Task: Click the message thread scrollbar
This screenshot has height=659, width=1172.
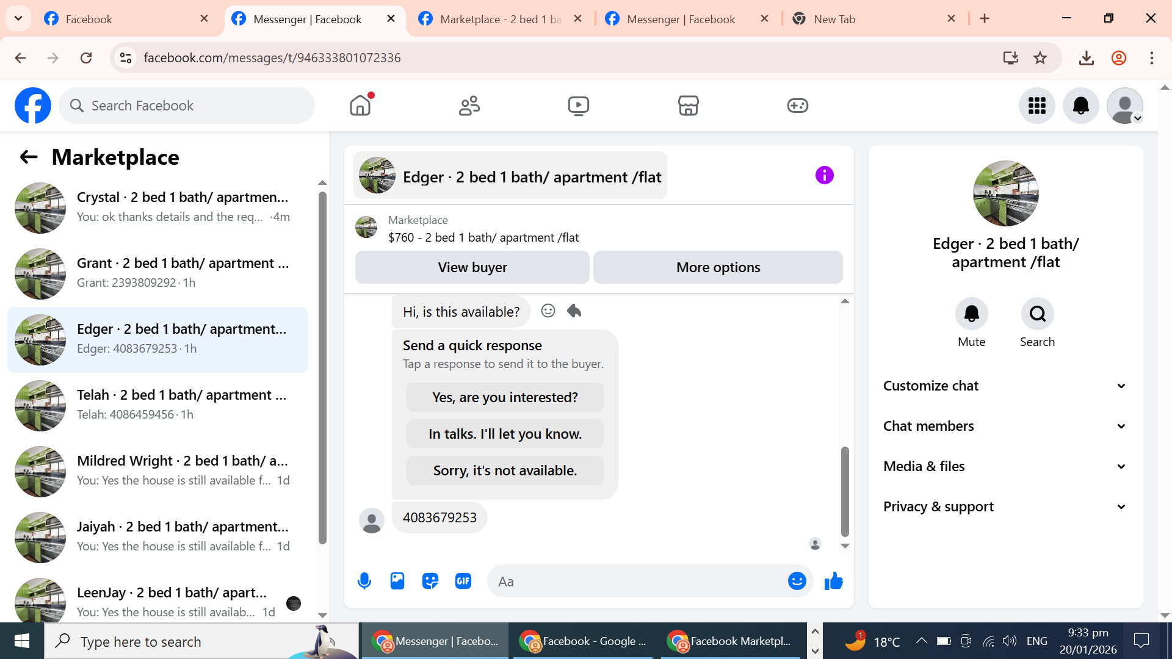Action: pyautogui.click(x=845, y=491)
